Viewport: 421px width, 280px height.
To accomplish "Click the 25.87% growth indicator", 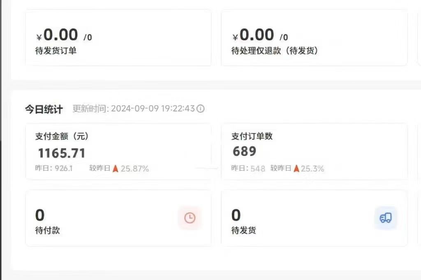I will [135, 168].
